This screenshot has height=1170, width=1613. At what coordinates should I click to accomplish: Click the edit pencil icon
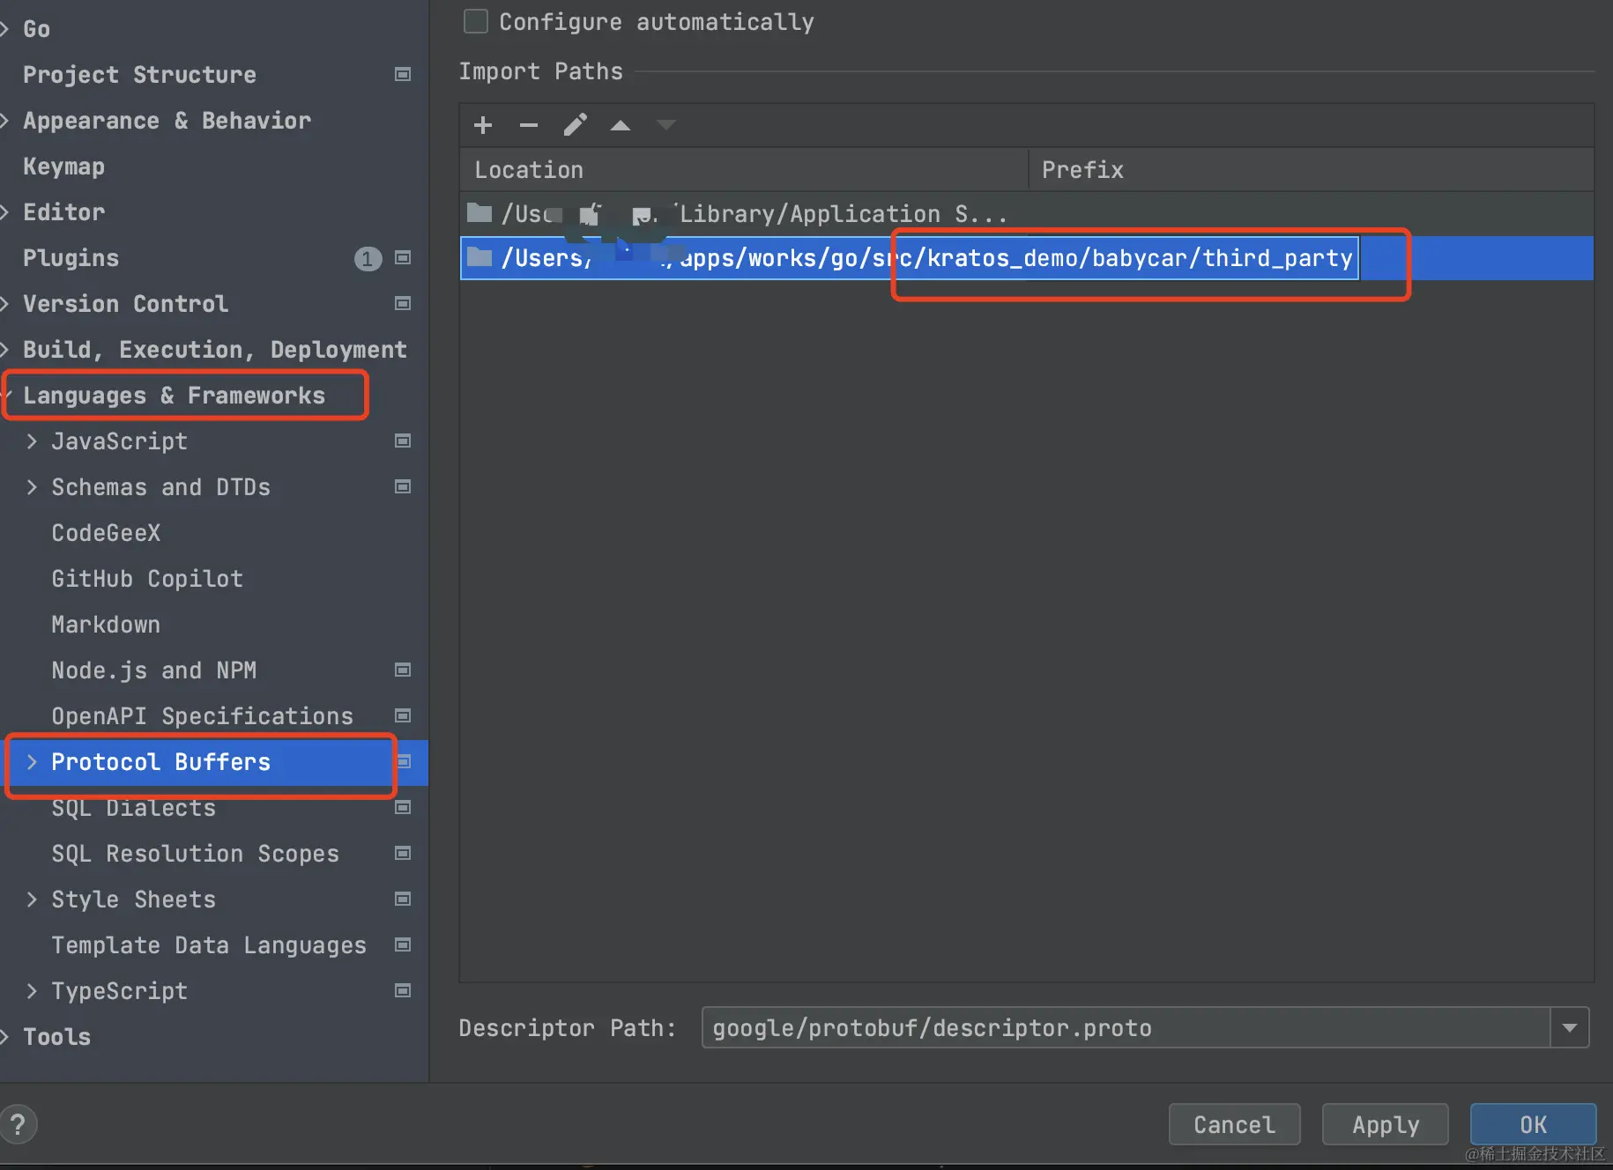(x=575, y=125)
